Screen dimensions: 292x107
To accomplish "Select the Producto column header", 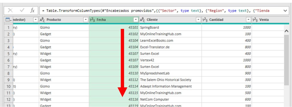I will click(64, 20).
